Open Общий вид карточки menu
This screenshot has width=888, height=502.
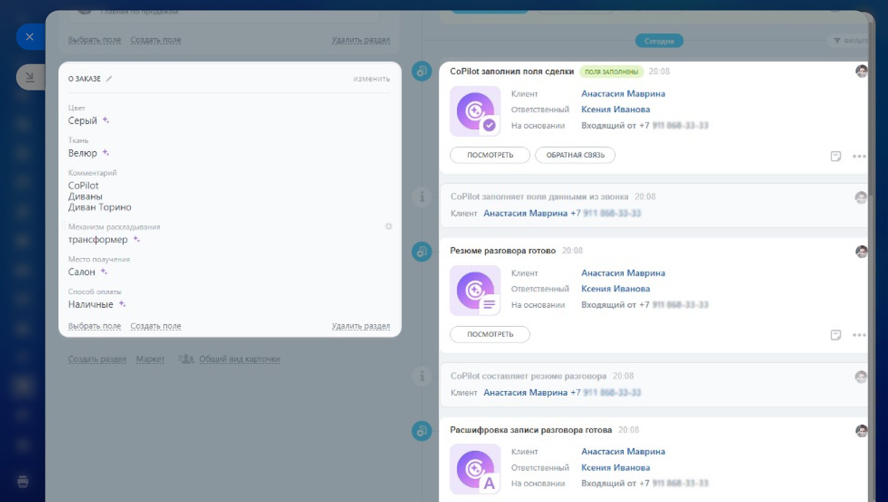(239, 359)
